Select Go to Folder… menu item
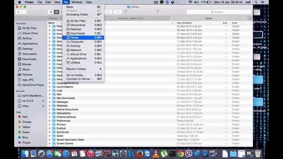 [x=83, y=75]
